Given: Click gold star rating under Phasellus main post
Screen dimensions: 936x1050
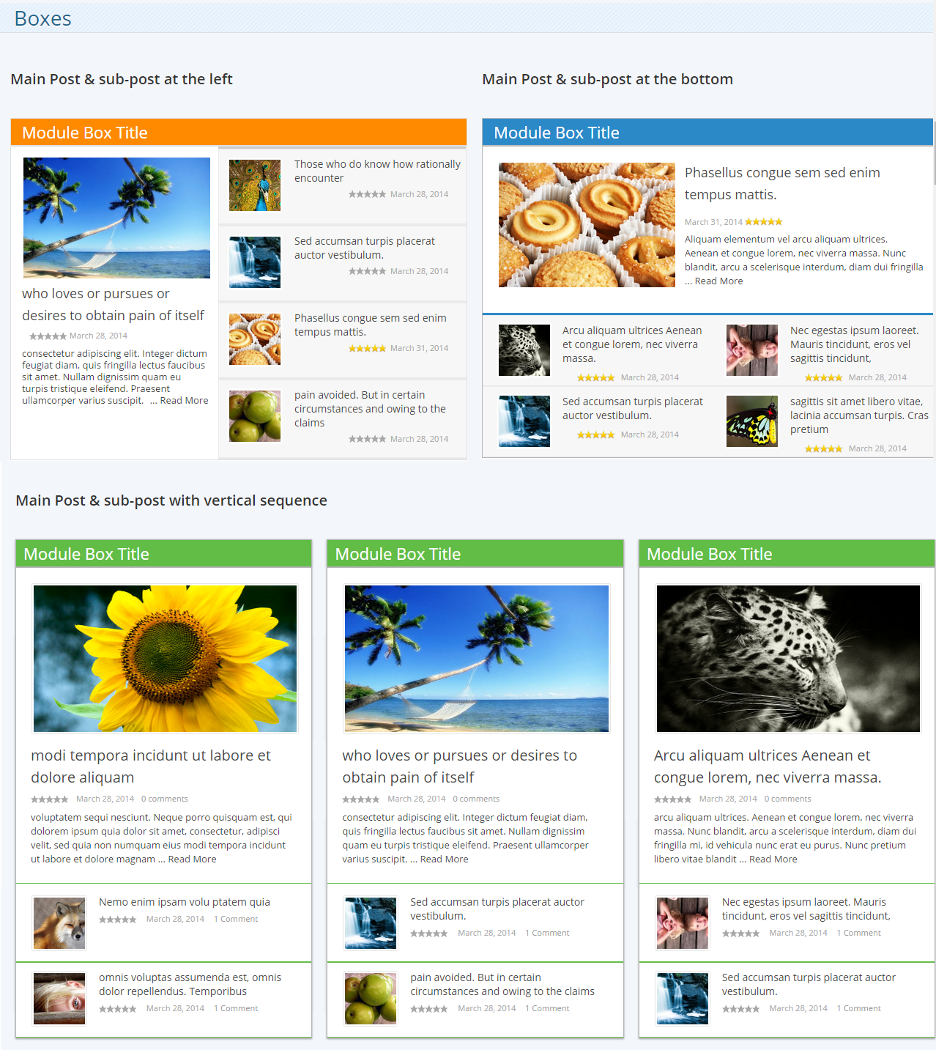Looking at the screenshot, I should pos(764,222).
